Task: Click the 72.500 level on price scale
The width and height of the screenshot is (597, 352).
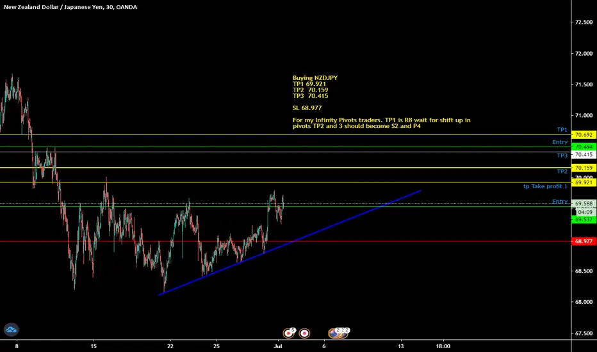Action: 584,22
